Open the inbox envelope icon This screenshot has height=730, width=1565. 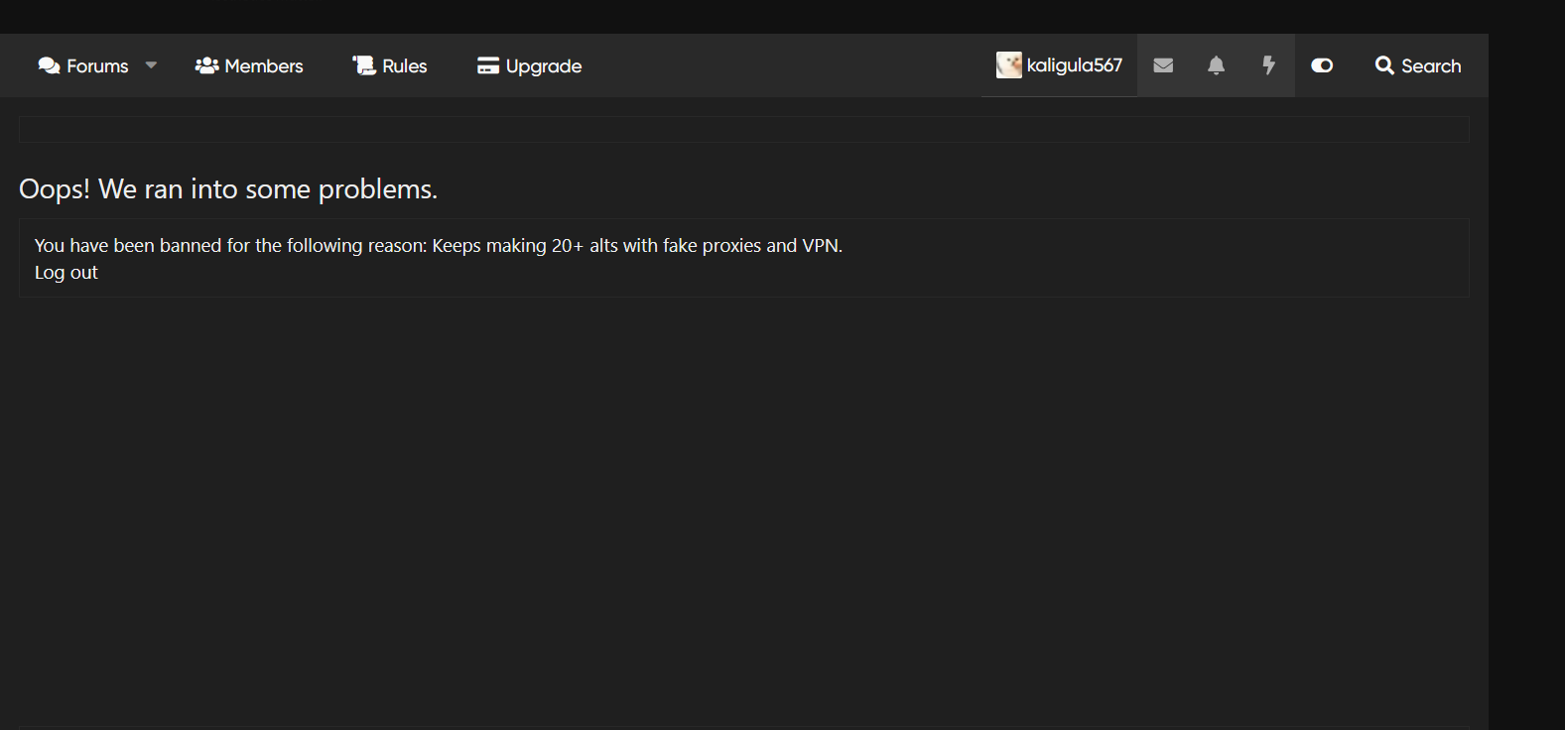click(1163, 65)
